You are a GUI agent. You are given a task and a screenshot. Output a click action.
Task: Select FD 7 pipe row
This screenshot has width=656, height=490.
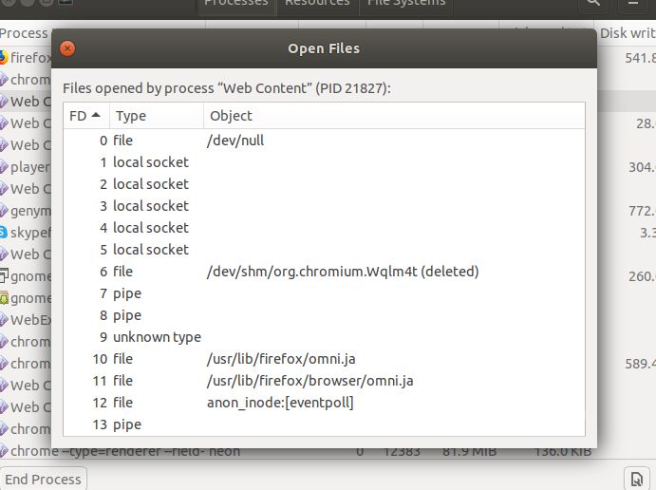[x=324, y=293]
